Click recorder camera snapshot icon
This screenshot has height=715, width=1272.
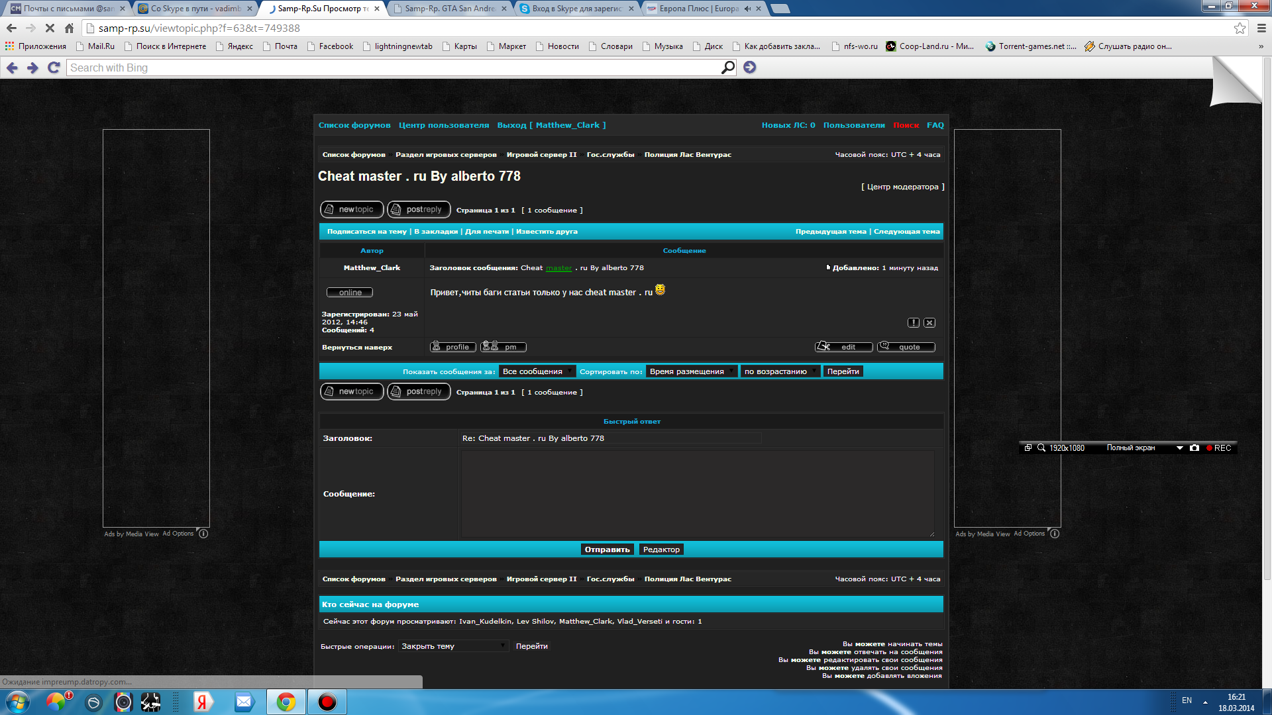point(1194,448)
